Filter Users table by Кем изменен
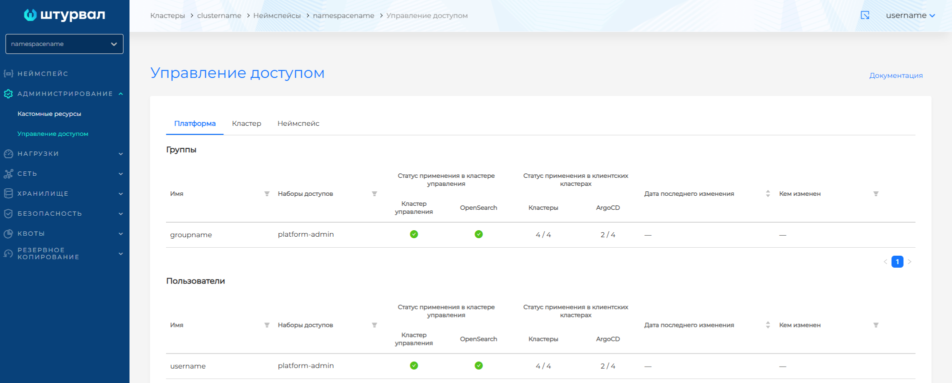 click(x=876, y=325)
